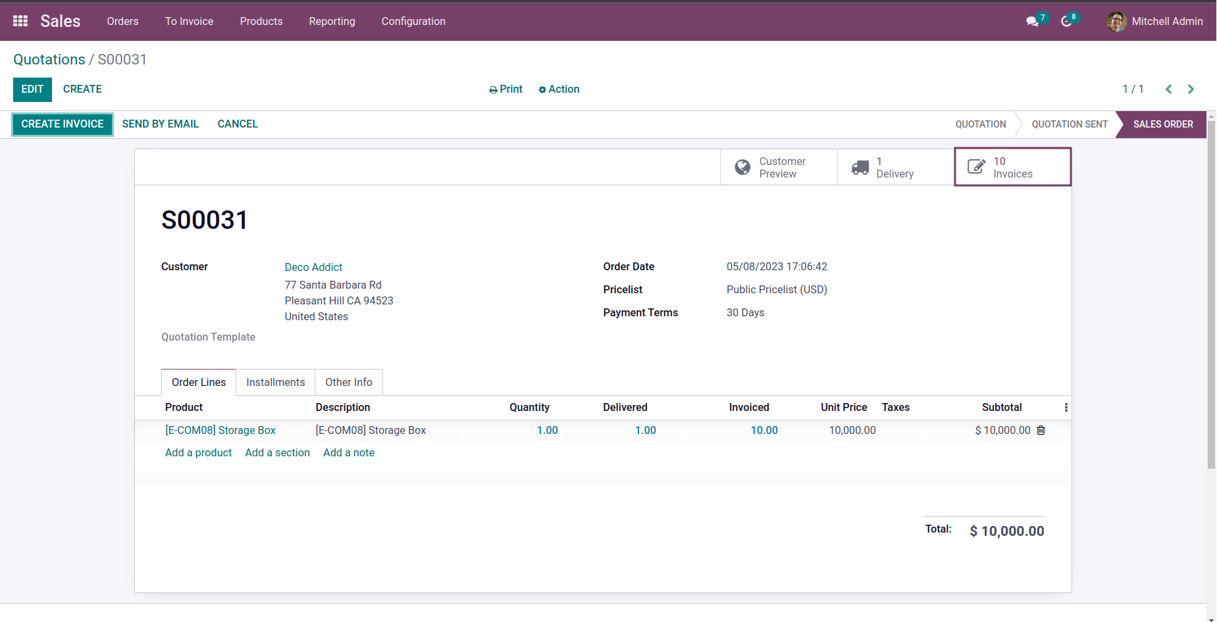The image size is (1217, 622).
Task: Go to the next record arrow
Action: point(1191,89)
